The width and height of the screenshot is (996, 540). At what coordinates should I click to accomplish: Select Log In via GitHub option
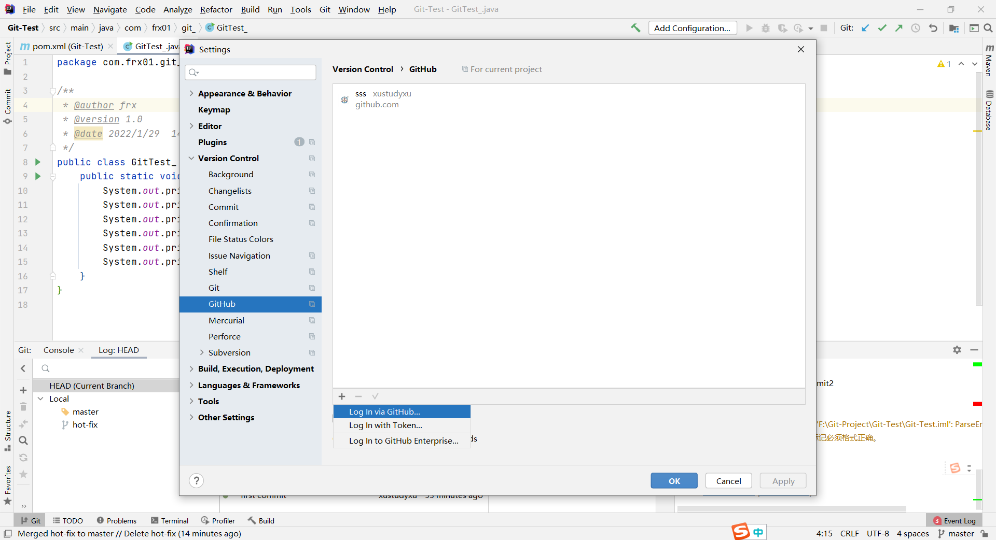click(402, 411)
